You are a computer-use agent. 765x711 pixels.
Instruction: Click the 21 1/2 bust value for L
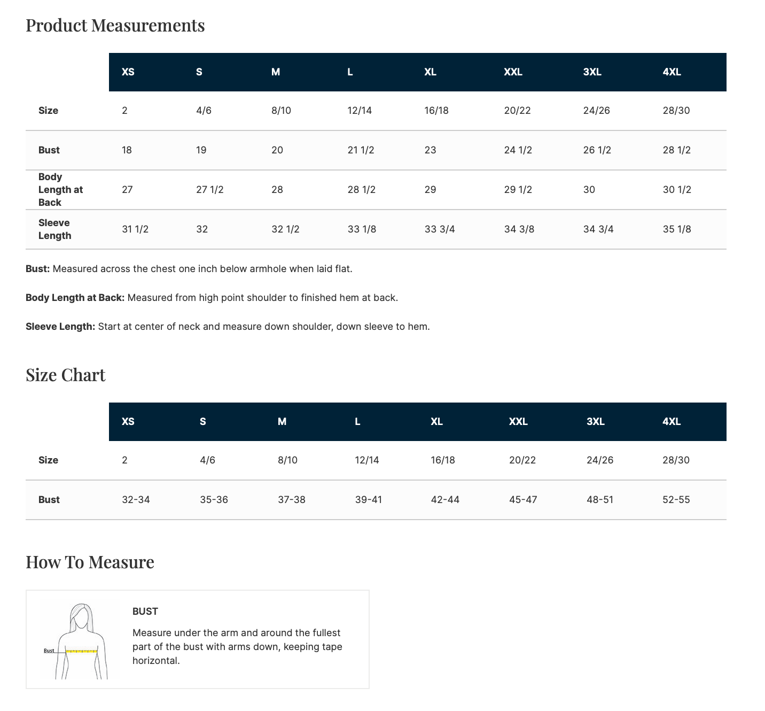tap(361, 150)
